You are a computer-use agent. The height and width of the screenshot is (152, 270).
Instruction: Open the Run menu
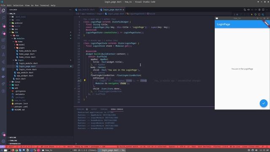point(37,5)
